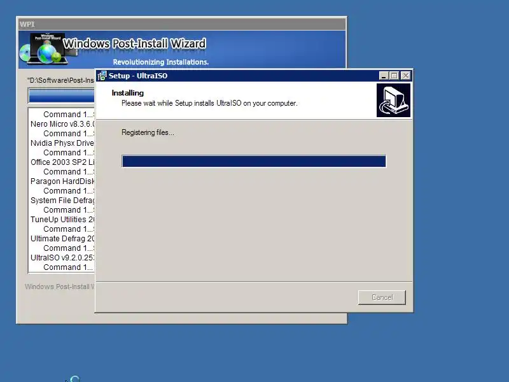The width and height of the screenshot is (509, 382).
Task: Click the Setup - UltraISO title text
Action: point(138,76)
